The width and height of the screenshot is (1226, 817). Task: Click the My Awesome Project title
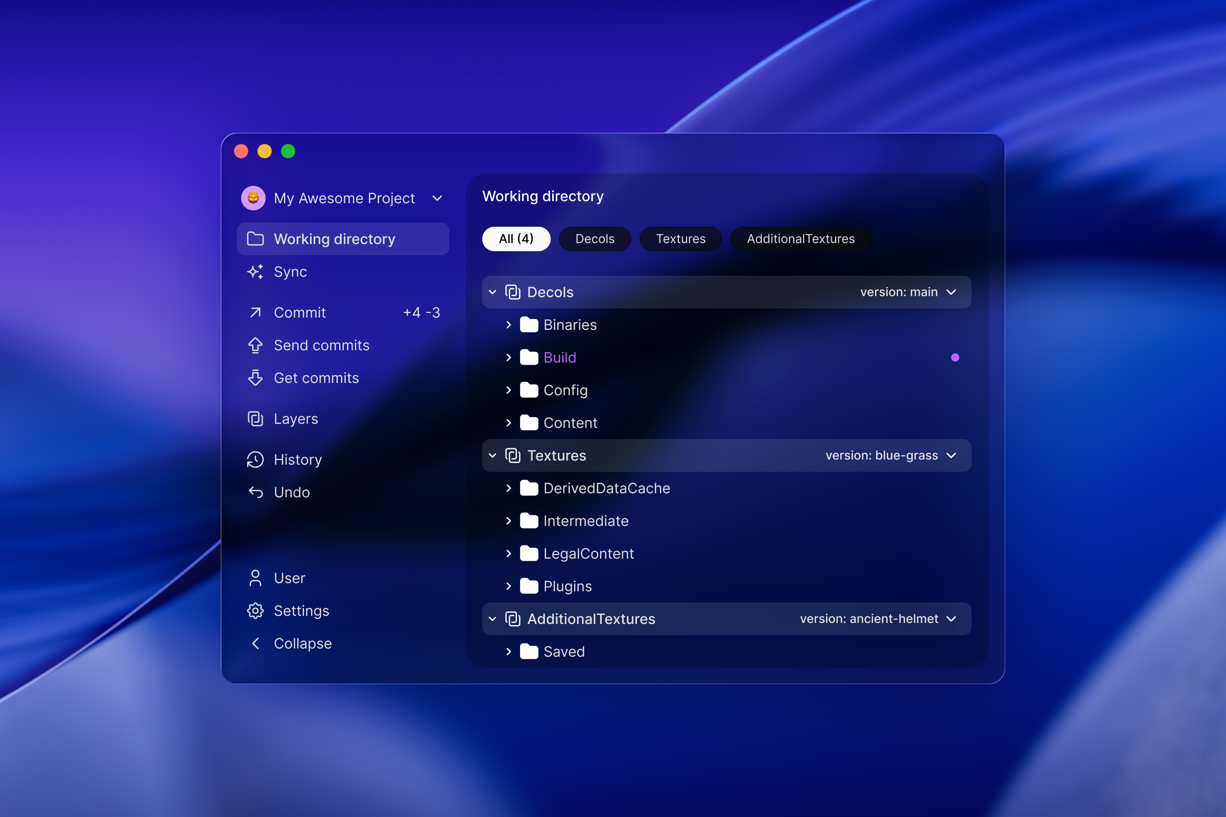(344, 198)
